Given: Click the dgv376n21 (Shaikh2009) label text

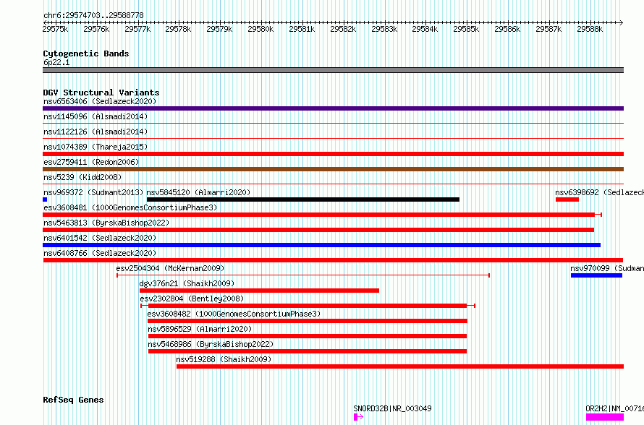Looking at the screenshot, I should (x=187, y=283).
